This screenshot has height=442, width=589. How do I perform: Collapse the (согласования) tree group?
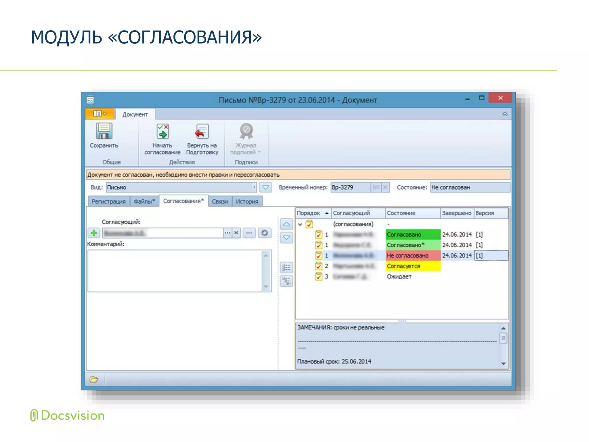[300, 224]
